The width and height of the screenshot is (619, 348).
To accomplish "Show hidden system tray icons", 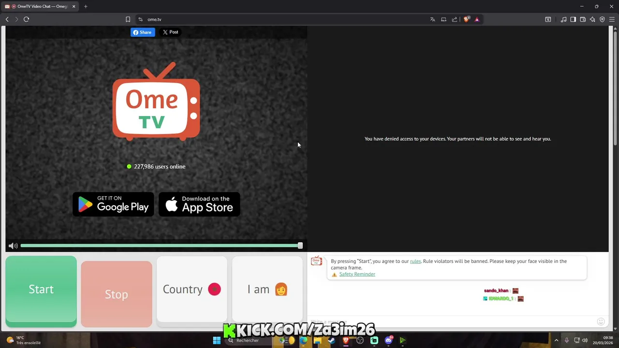I will point(556,340).
